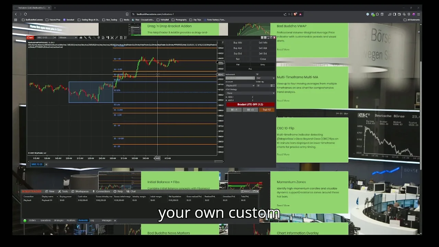The height and width of the screenshot is (247, 439).
Task: Select the drawing pencil tool in chart toolbar
Action: tap(85, 37)
